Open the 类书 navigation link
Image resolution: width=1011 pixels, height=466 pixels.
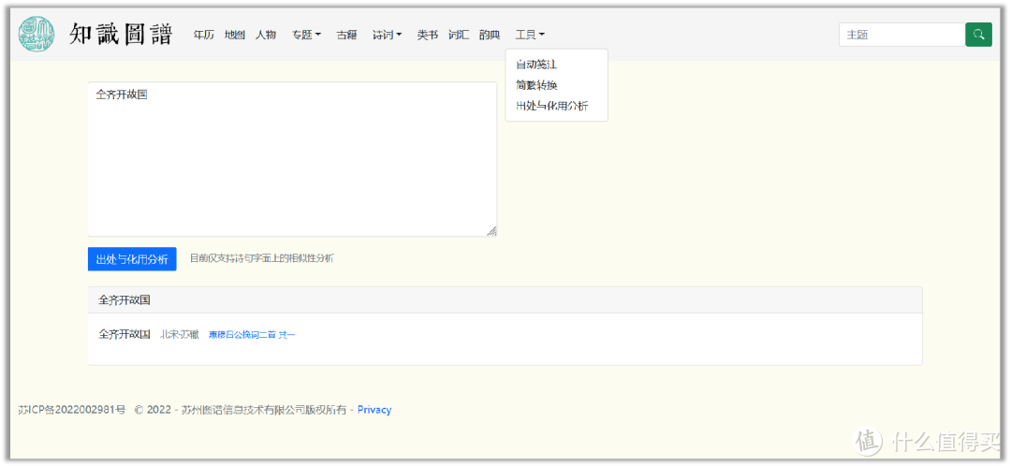click(427, 35)
